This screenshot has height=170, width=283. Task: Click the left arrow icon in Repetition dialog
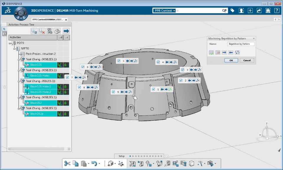click(231, 52)
